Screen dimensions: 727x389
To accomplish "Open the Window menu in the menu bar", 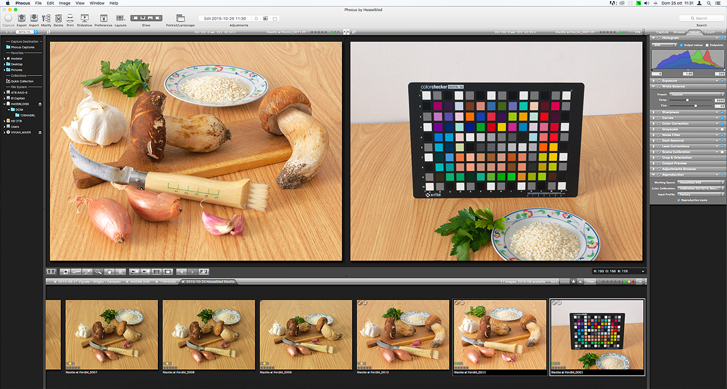I will pyautogui.click(x=97, y=3).
